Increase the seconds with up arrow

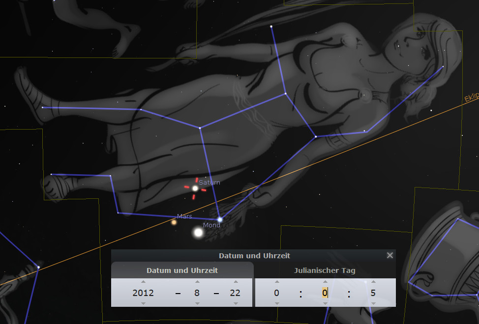tap(373, 282)
